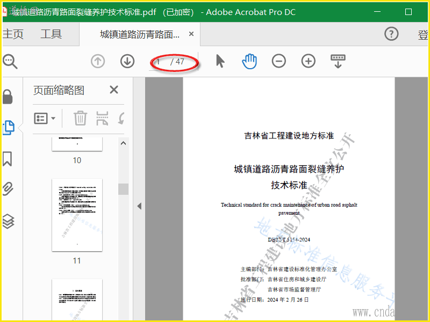The image size is (430, 322).
Task: Open the help question mark icon
Action: coord(391,34)
